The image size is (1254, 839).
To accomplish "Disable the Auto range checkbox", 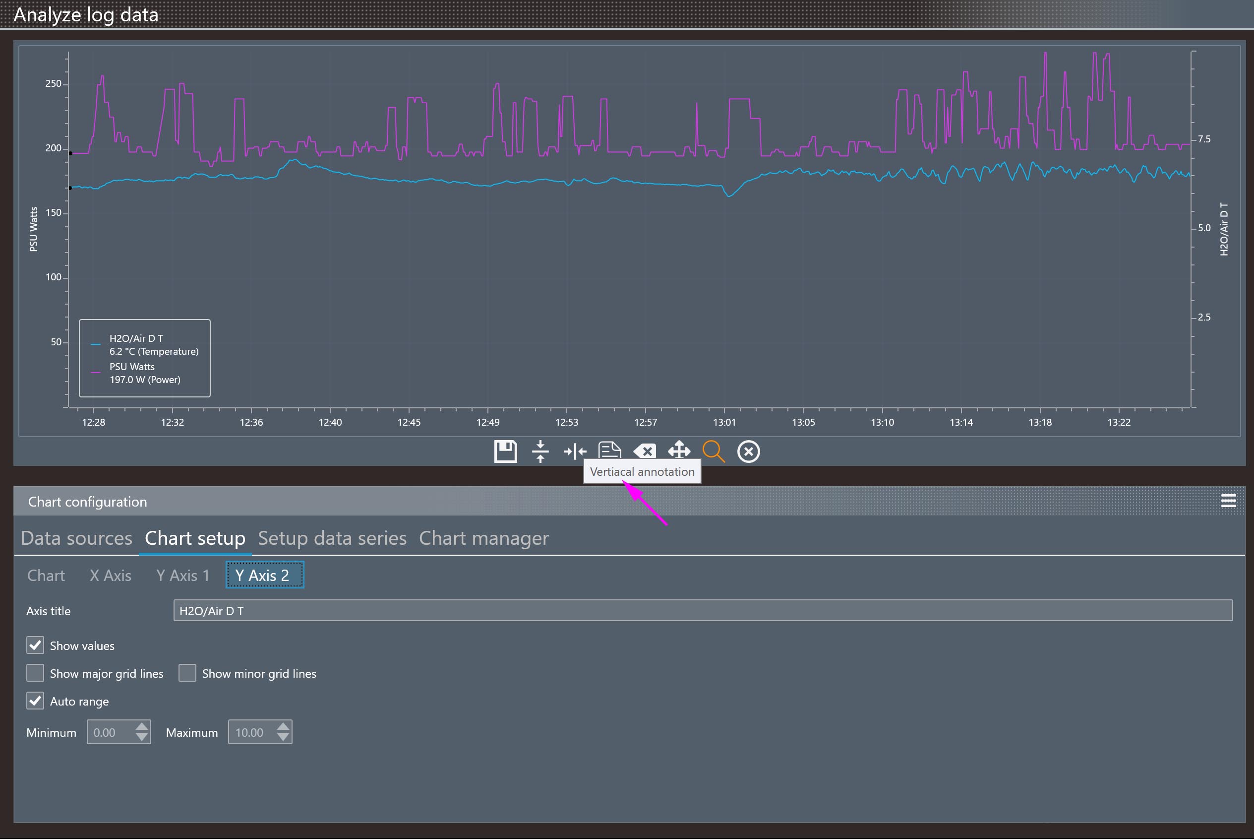I will (35, 701).
